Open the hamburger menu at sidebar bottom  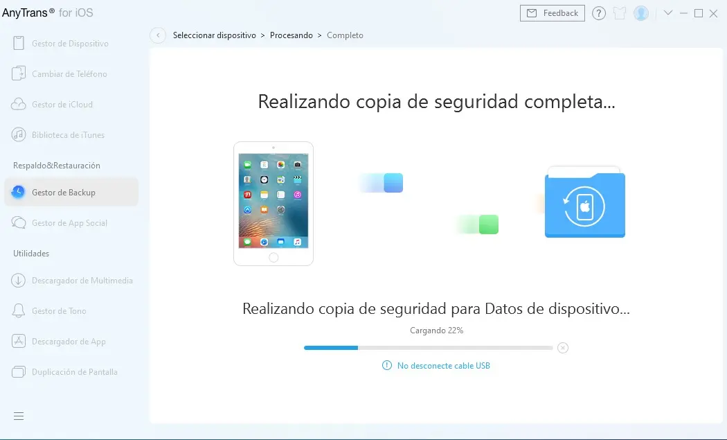[19, 416]
